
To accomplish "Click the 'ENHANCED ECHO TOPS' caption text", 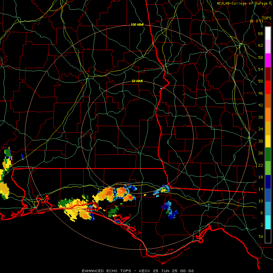I will coord(106,271).
